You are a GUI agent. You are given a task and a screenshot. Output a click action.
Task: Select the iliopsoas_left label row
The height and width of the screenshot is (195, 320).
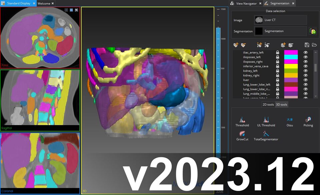[254, 57]
